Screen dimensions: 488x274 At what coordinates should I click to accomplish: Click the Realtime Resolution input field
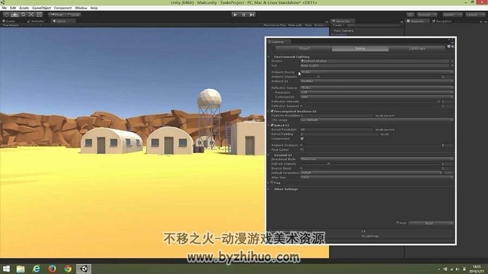(337, 115)
